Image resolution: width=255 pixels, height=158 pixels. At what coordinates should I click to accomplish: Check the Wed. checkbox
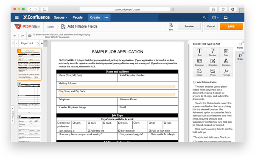[104, 123]
